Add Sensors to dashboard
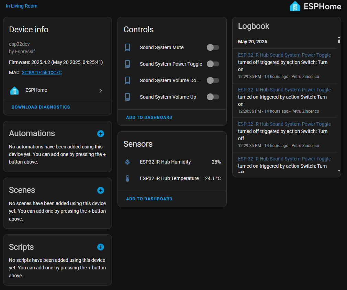 click(x=149, y=199)
